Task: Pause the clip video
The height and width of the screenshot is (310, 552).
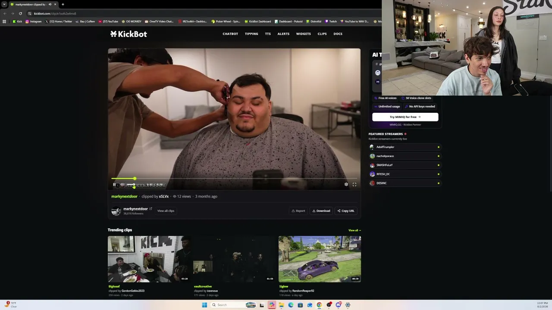Action: [114, 185]
